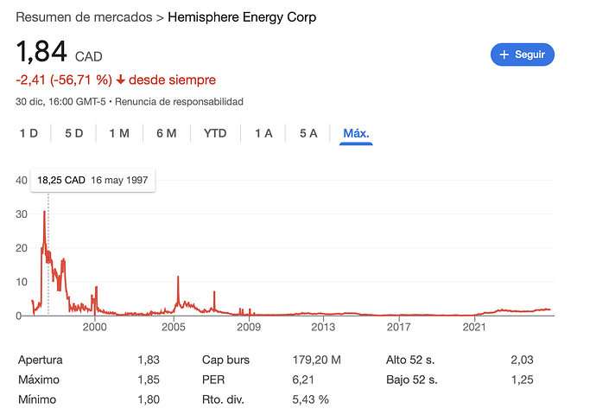
Task: Click the Mínimo value 1,80
Action: pyautogui.click(x=149, y=399)
